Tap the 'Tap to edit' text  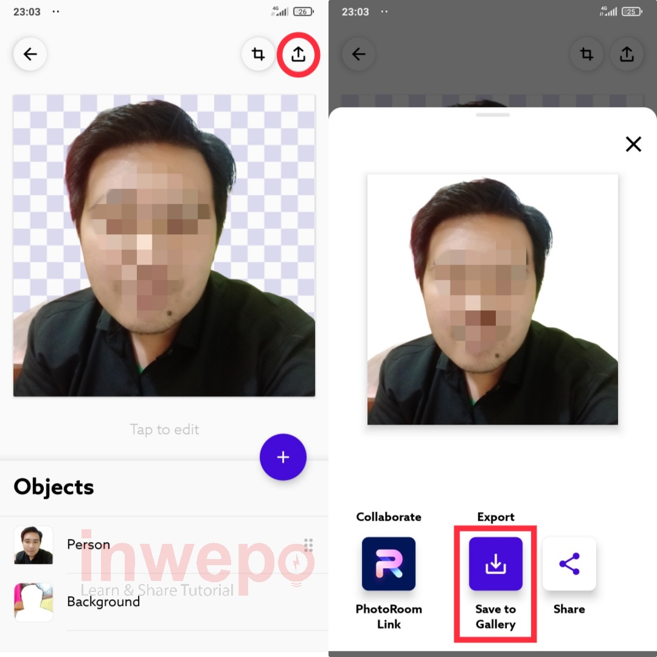164,429
